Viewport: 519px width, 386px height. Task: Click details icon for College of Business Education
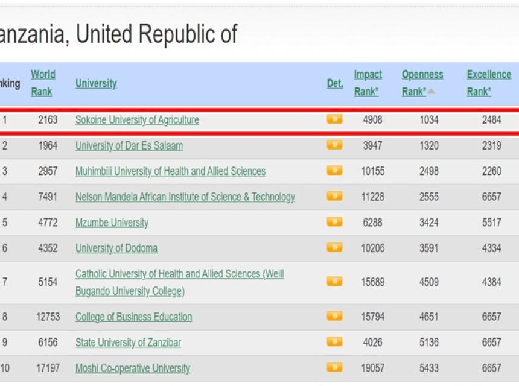(x=334, y=316)
